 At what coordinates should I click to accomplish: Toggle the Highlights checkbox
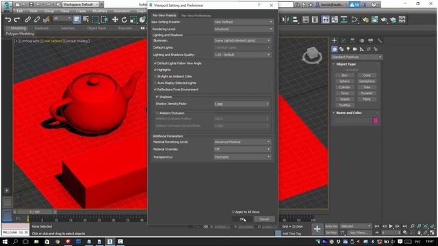tap(155, 70)
